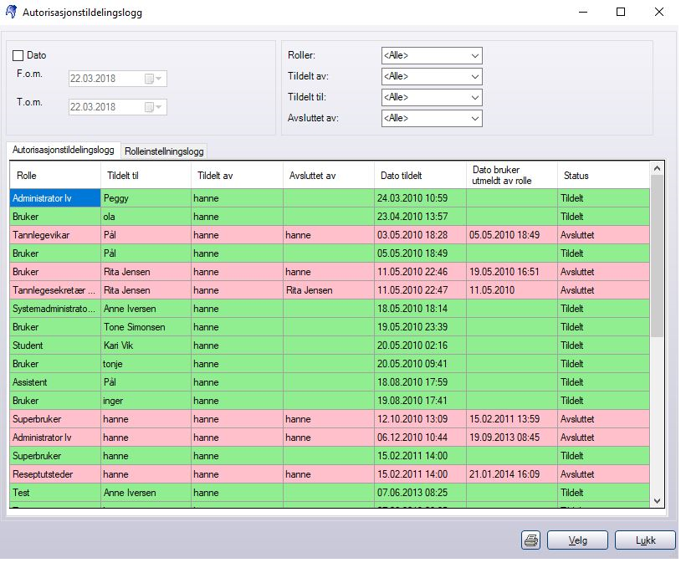Click the printer icon button

click(530, 540)
